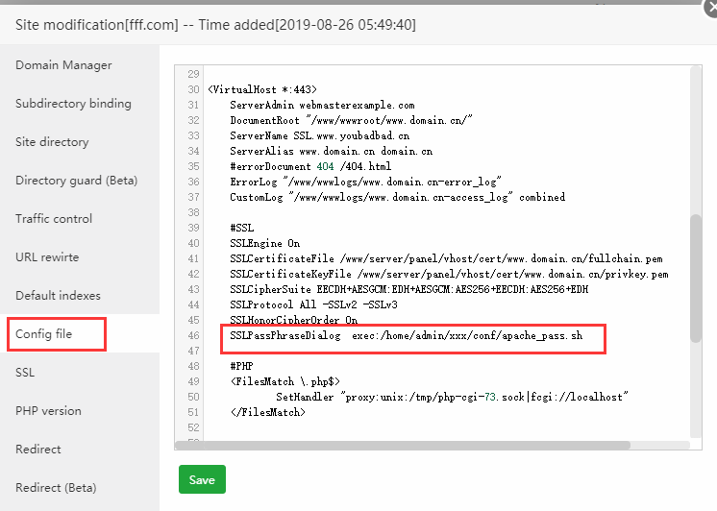Screen dimensions: 717x511
Task: Click the SSLCipherSuite line
Action: point(409,289)
